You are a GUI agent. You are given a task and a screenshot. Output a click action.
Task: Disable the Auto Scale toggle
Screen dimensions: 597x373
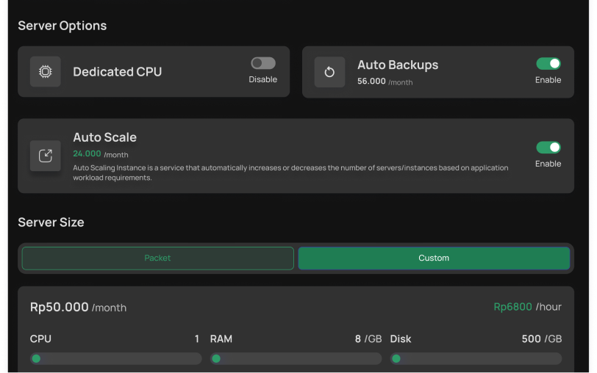[548, 148]
